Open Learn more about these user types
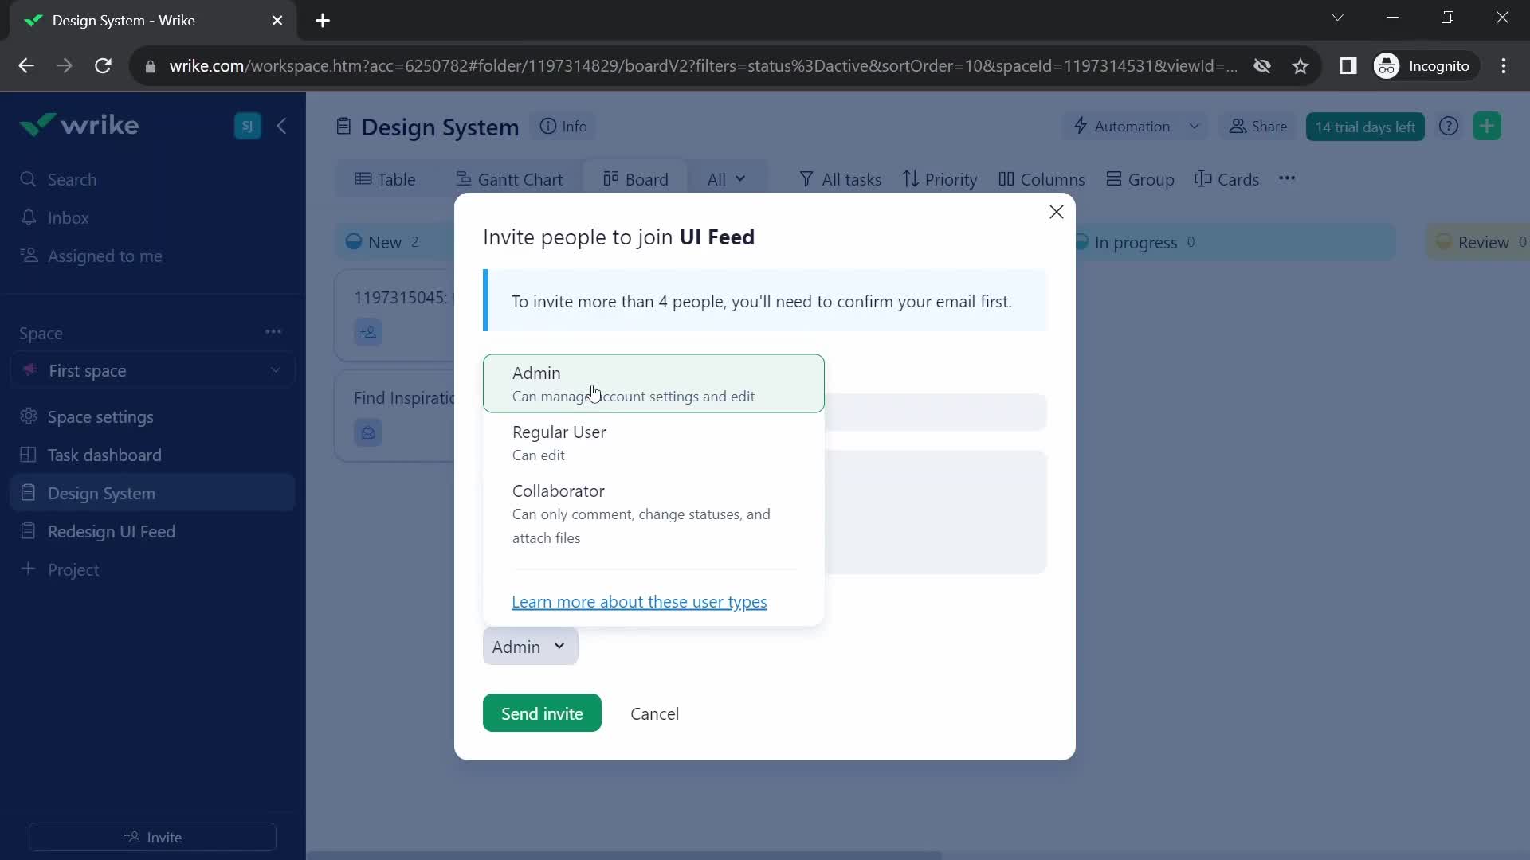 click(x=639, y=602)
